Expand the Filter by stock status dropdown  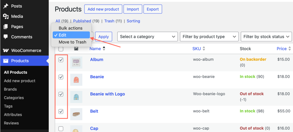pyautogui.click(x=266, y=37)
